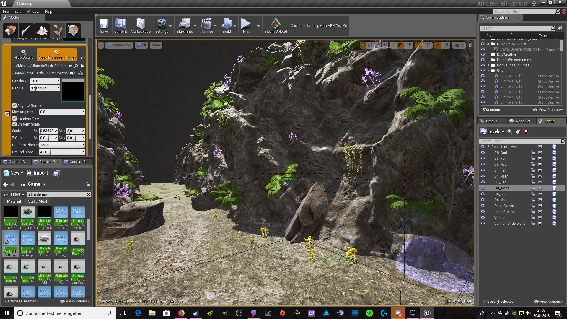
Task: Open File Explorer from the taskbar
Action: click(152, 313)
